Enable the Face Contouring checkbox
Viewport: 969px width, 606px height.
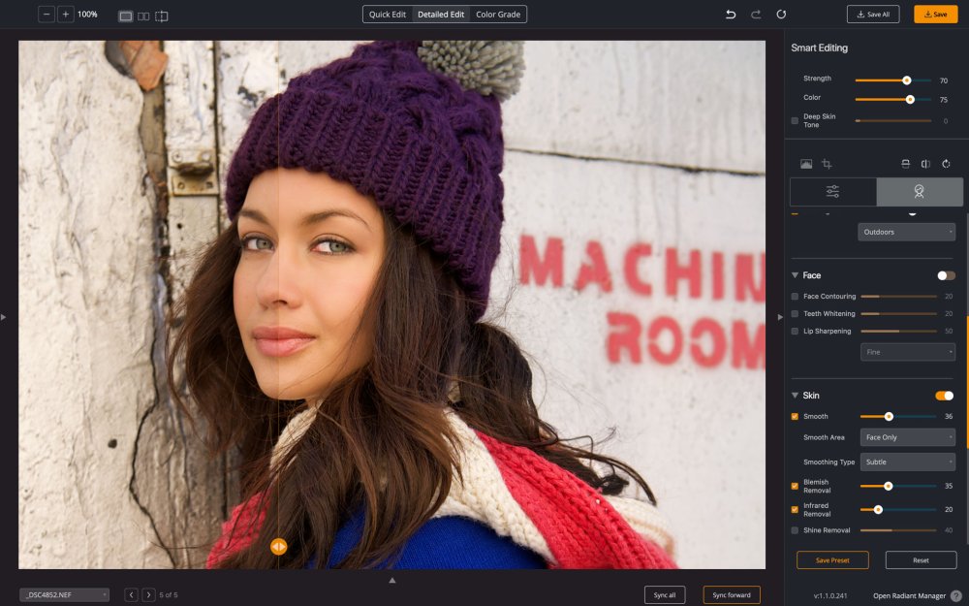point(795,297)
